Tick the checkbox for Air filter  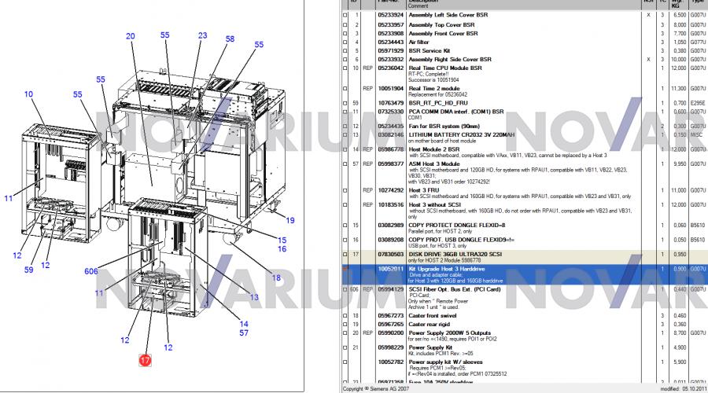click(x=344, y=42)
